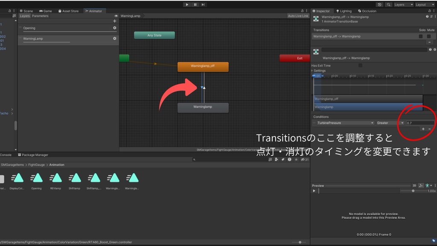This screenshot has width=437, height=246.
Task: Switch to the Occlusion tab
Action: 367,11
